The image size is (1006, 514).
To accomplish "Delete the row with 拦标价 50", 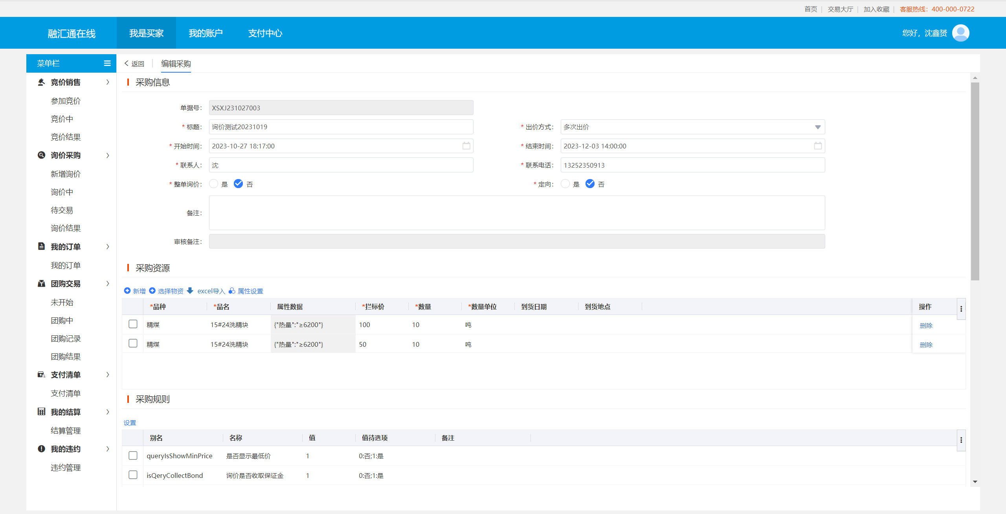I will [x=926, y=345].
